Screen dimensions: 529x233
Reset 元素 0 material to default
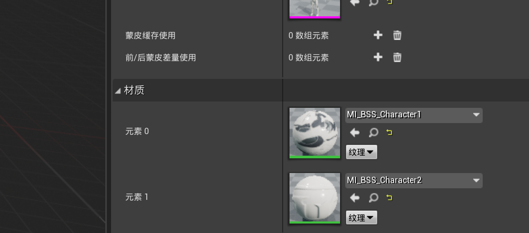[x=390, y=133]
